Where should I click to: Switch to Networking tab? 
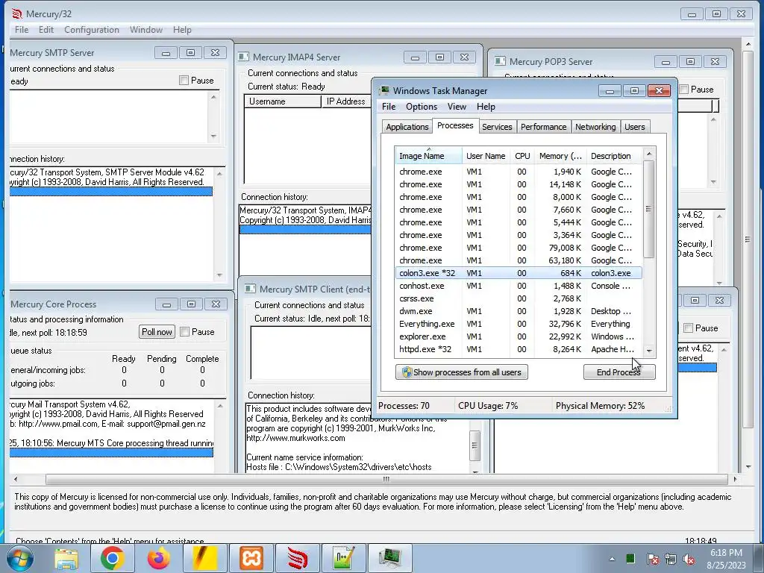coord(595,127)
